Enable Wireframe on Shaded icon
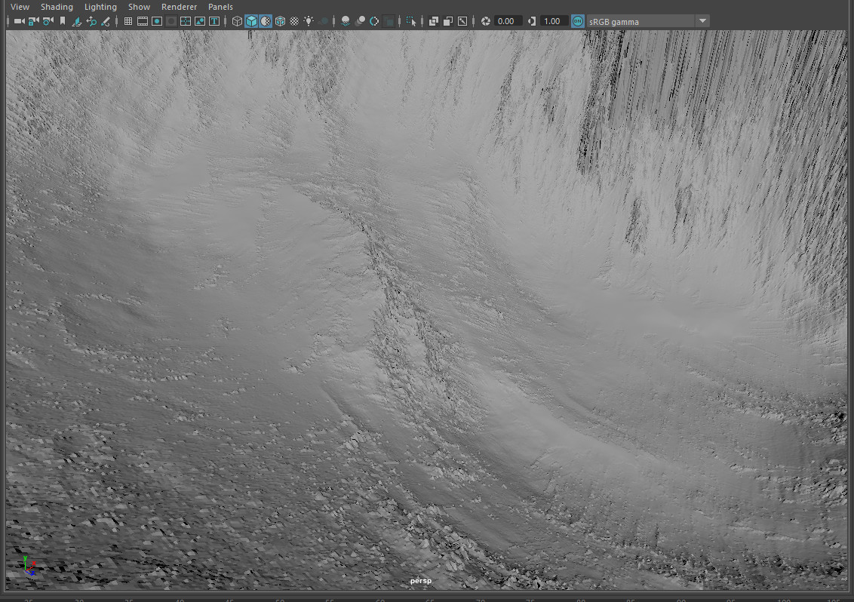Screen dimensions: 854x602 coord(280,21)
